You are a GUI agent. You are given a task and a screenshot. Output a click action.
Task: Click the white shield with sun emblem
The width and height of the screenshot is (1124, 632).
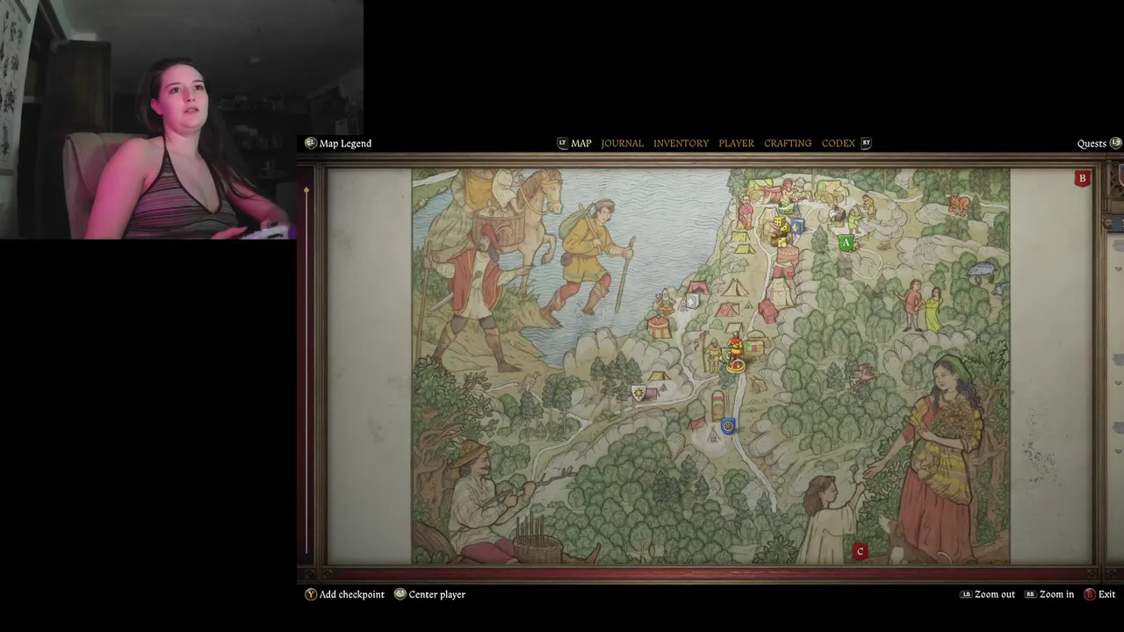pyautogui.click(x=638, y=394)
